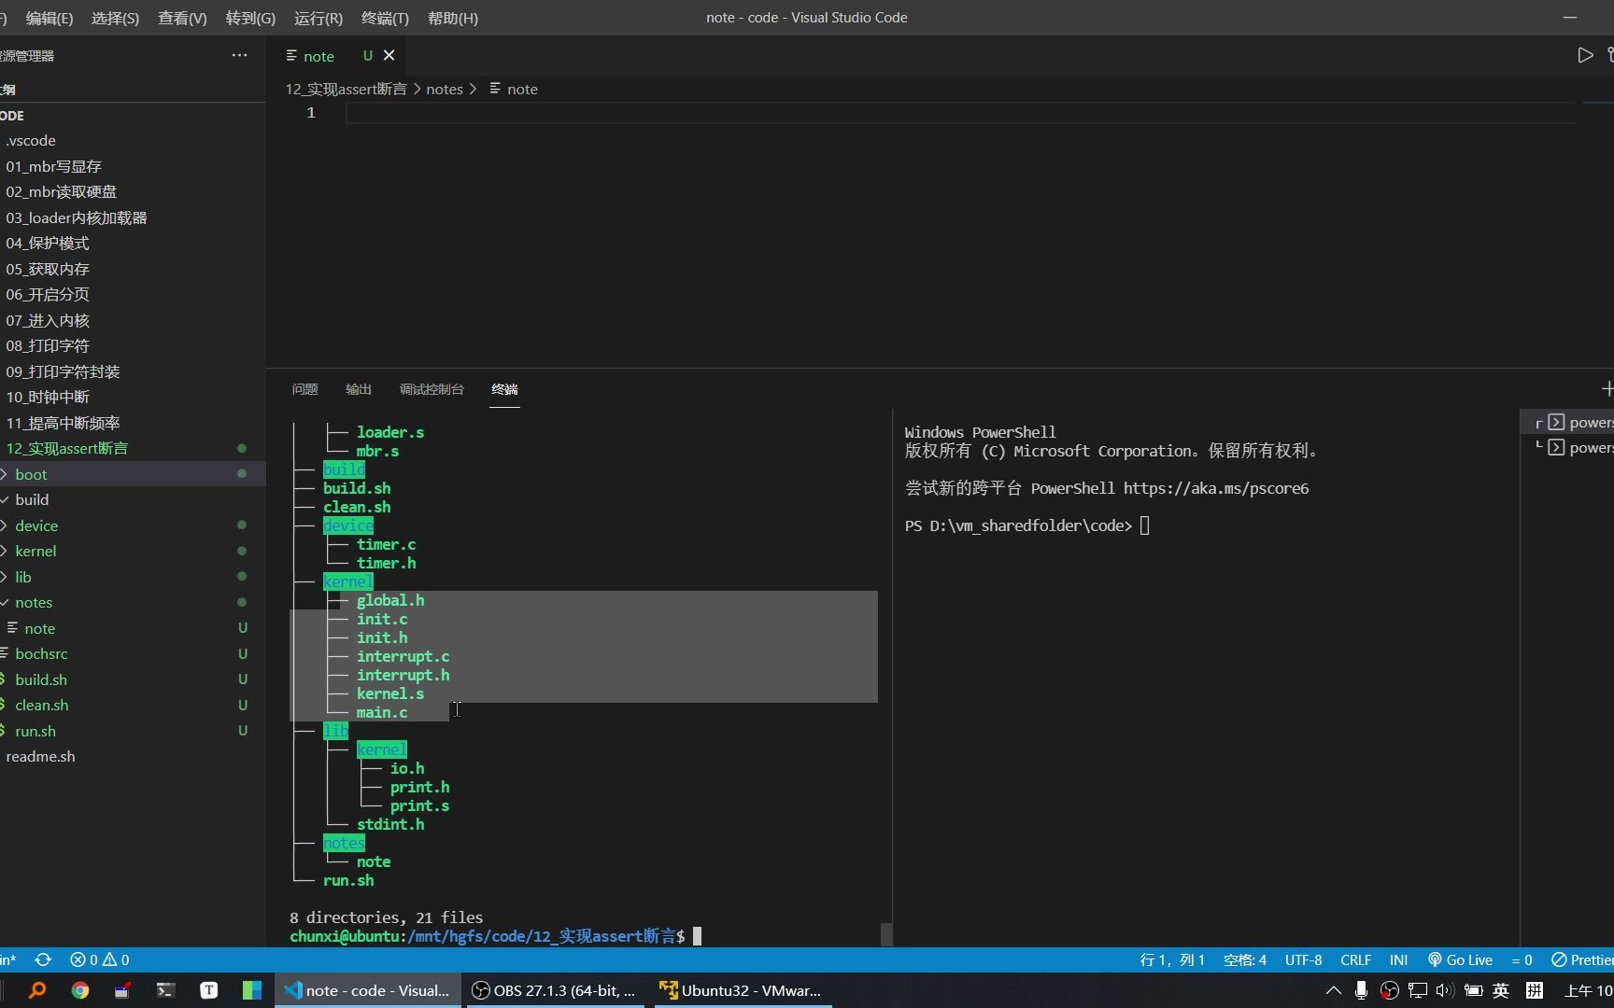The image size is (1614, 1008).
Task: Open terminal app icon on taskbar
Action: pos(165,990)
